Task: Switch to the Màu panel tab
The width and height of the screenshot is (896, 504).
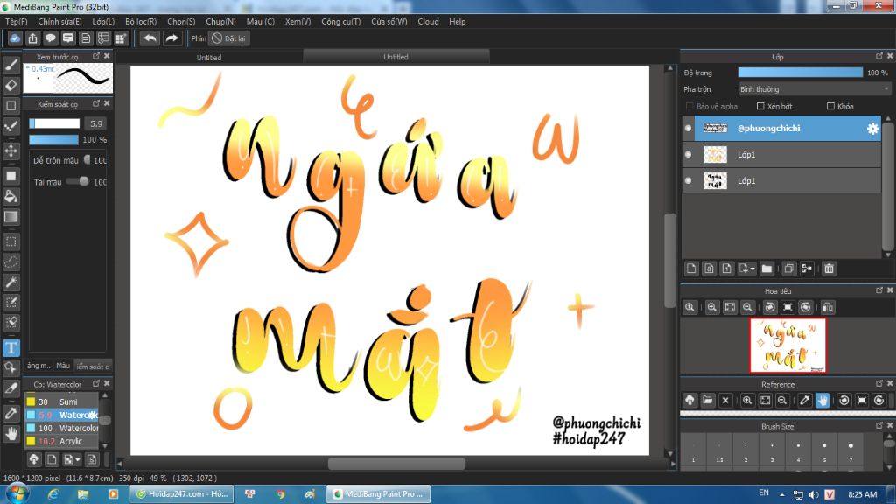Action: click(x=63, y=366)
